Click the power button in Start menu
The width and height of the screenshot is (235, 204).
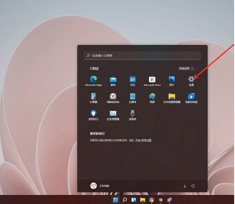[x=193, y=186]
